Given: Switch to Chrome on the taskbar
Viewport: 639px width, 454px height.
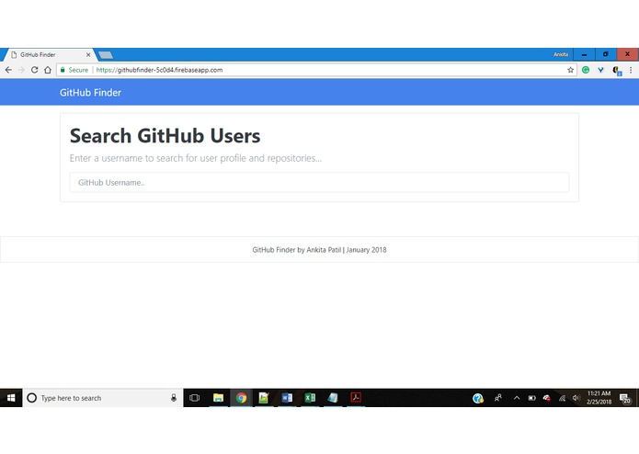Looking at the screenshot, I should 241,398.
